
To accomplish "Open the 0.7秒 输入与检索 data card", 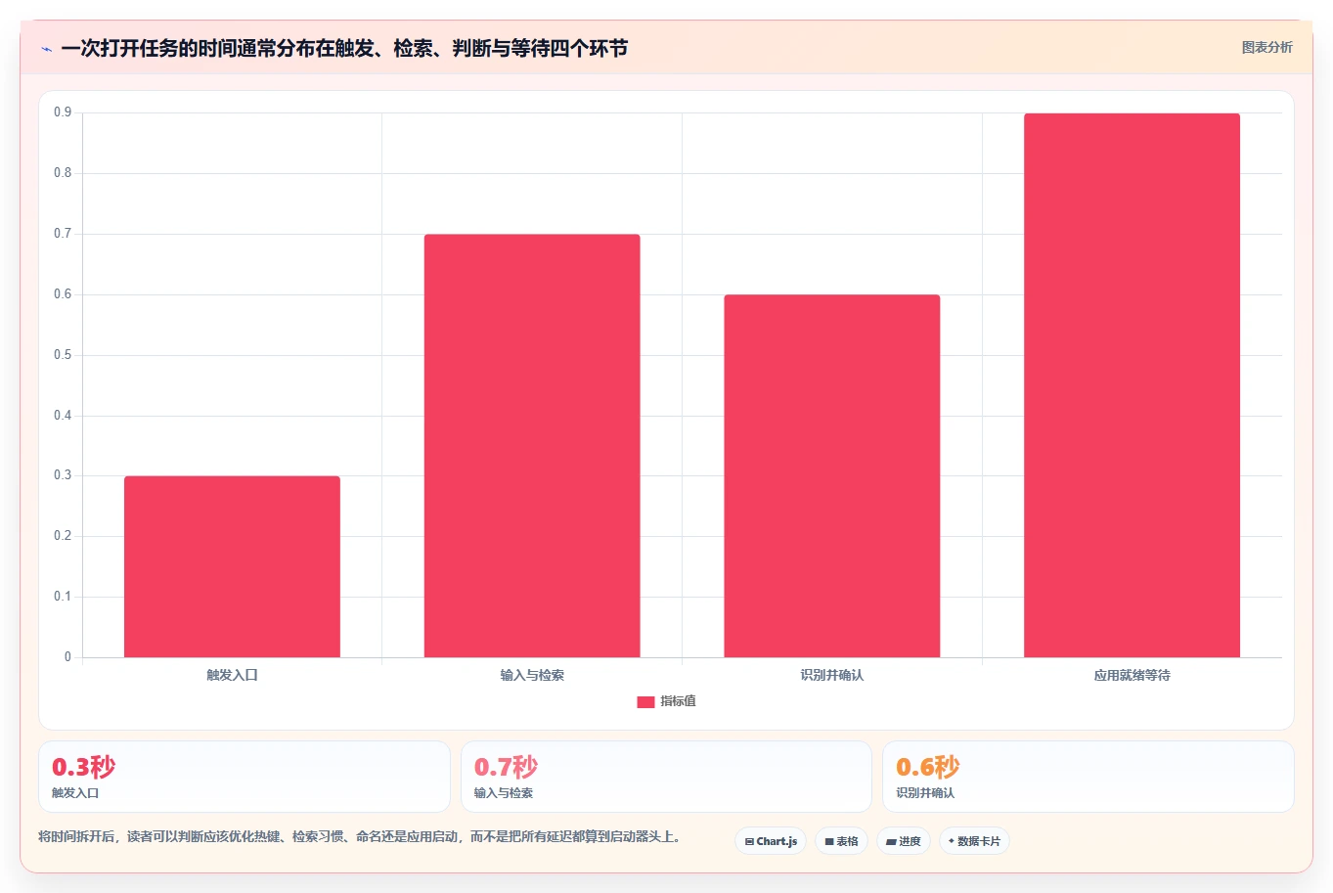I will pos(666,777).
